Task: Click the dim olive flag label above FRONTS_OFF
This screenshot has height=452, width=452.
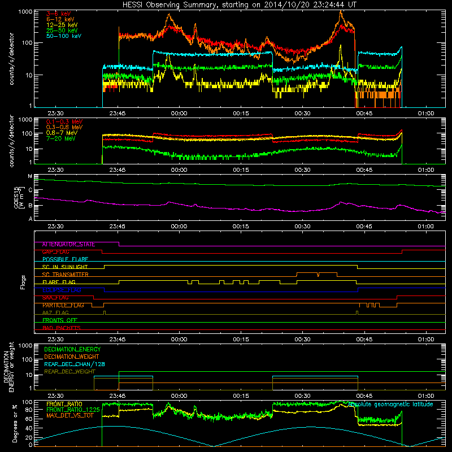Action: point(55,313)
